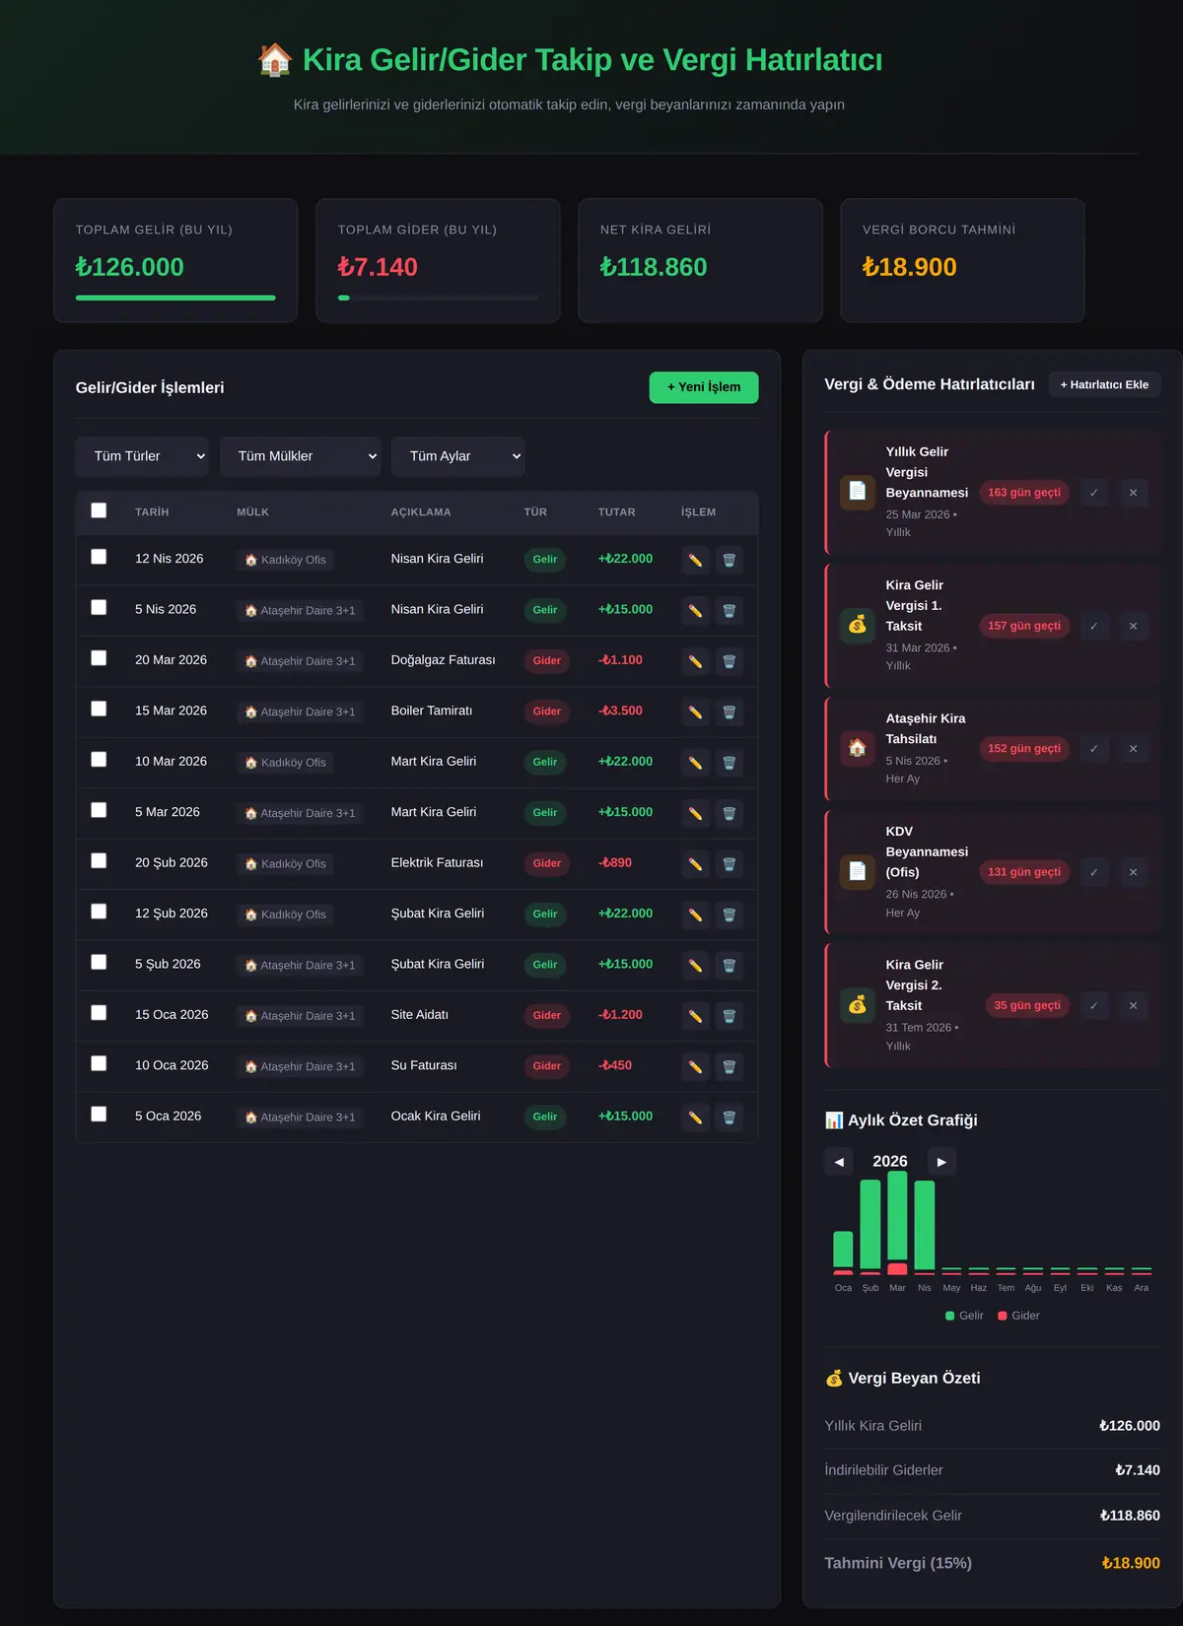Open the Tüm Mülkler property filter
The height and width of the screenshot is (1626, 1183).
pos(300,456)
